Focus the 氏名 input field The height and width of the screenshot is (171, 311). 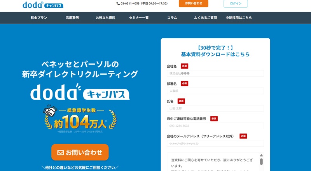coord(215,108)
